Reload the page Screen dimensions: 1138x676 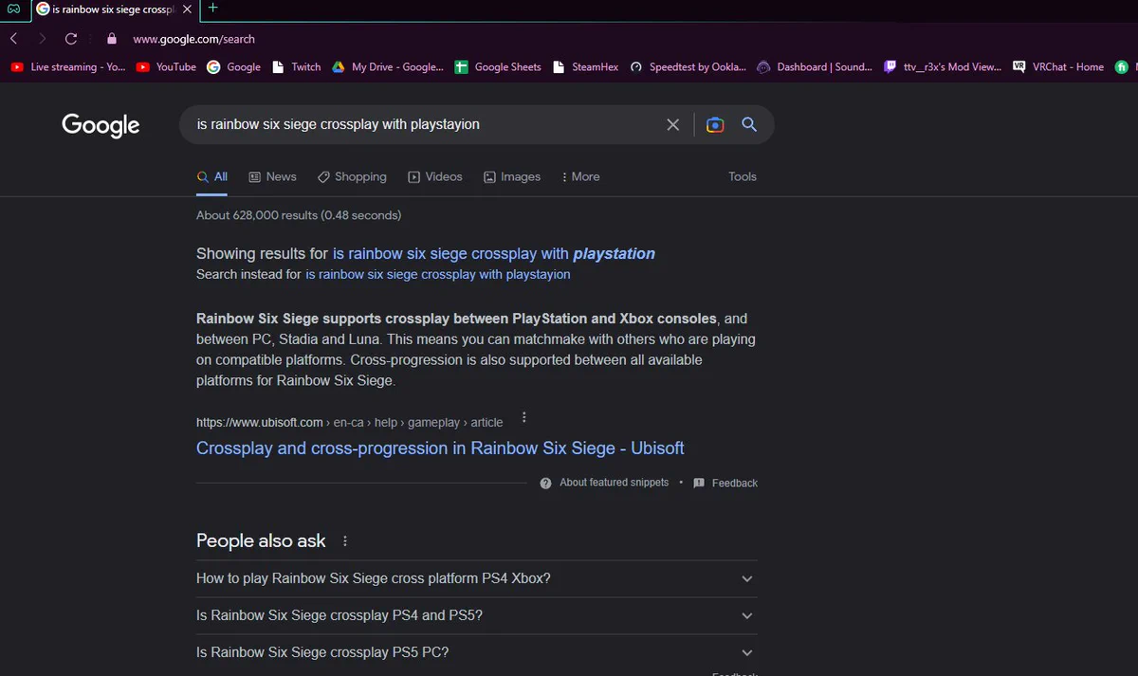[x=71, y=39]
